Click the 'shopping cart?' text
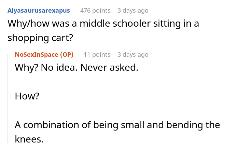 (40, 38)
